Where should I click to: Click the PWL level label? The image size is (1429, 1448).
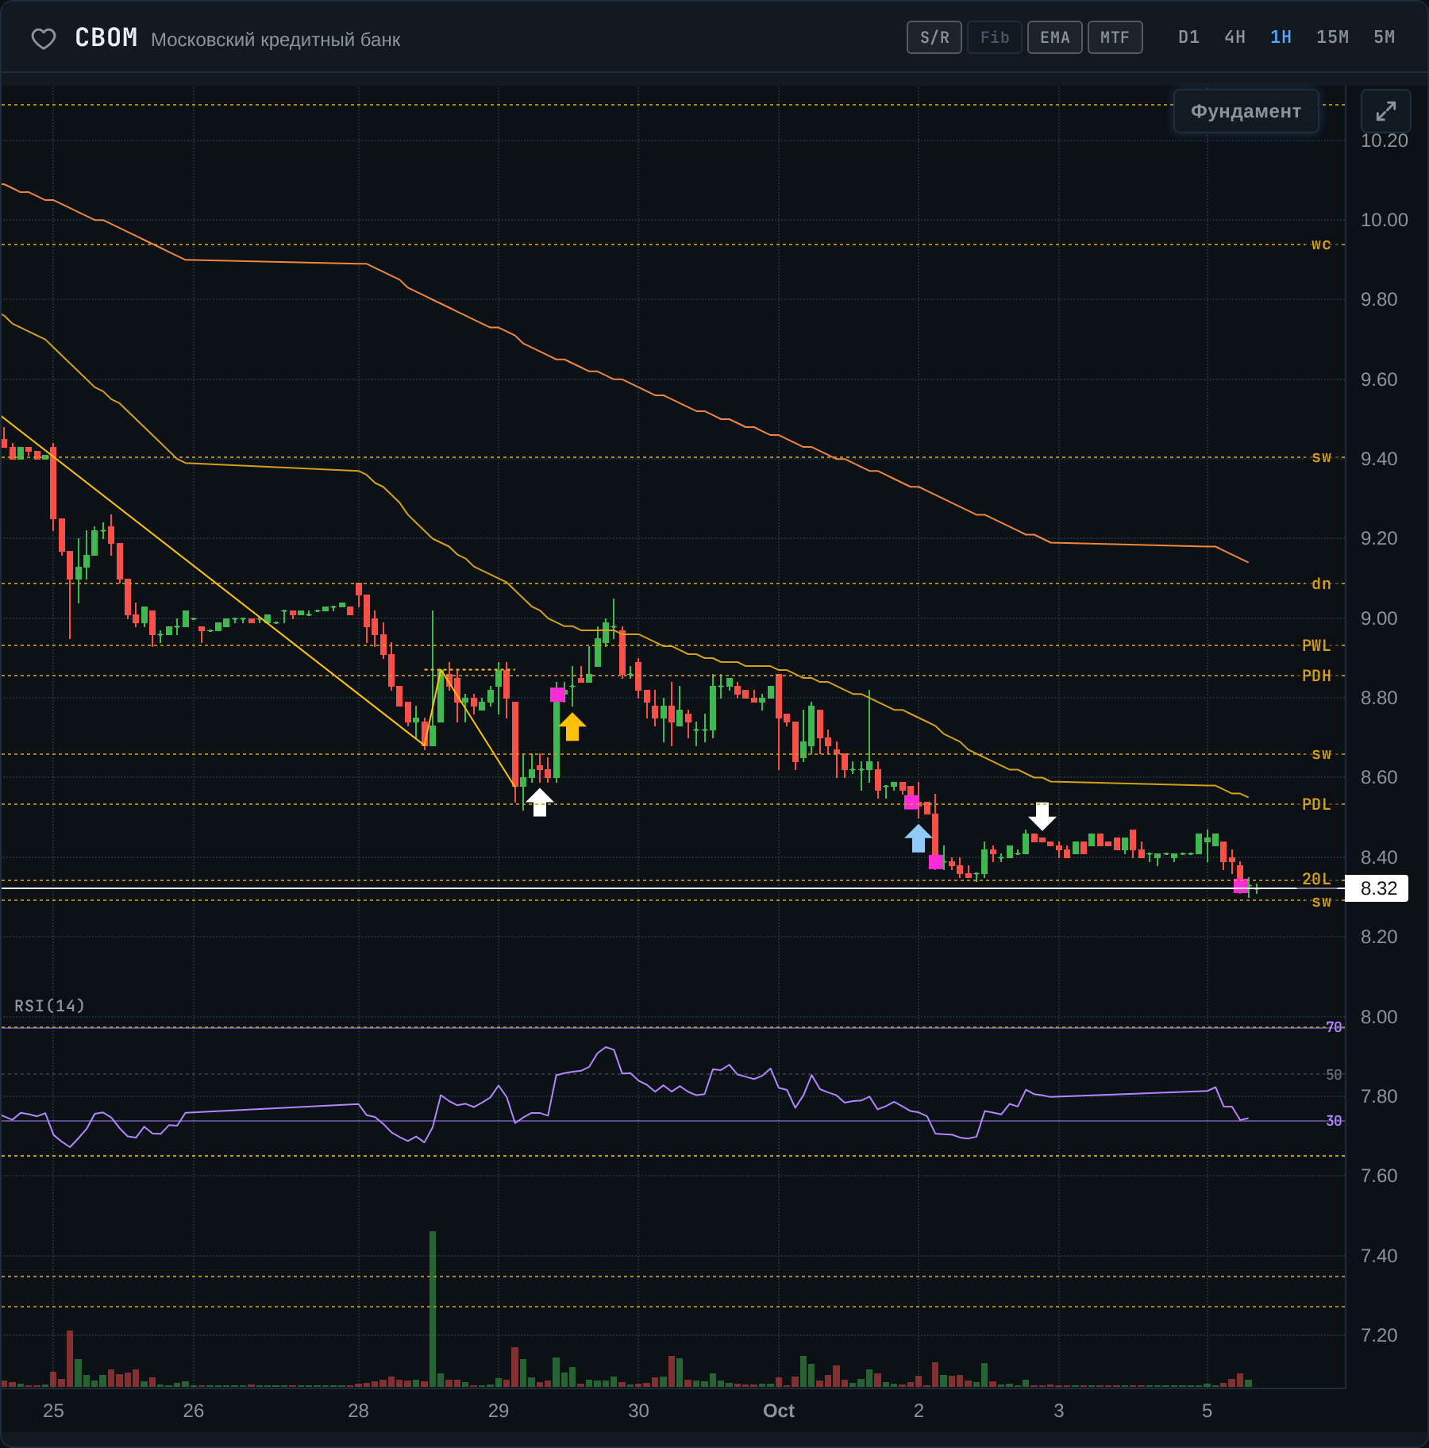(x=1316, y=645)
